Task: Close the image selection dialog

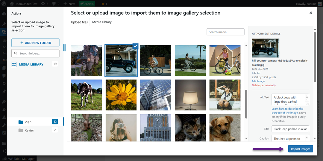Action: tap(310, 13)
